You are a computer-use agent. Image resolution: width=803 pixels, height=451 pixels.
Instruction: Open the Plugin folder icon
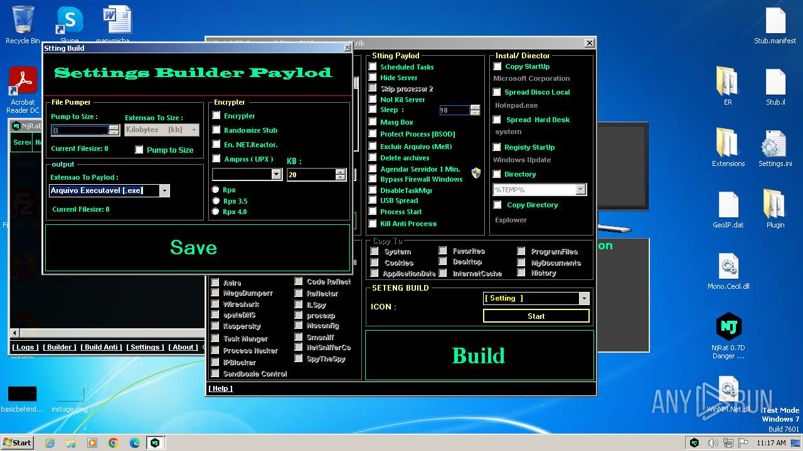pyautogui.click(x=775, y=209)
